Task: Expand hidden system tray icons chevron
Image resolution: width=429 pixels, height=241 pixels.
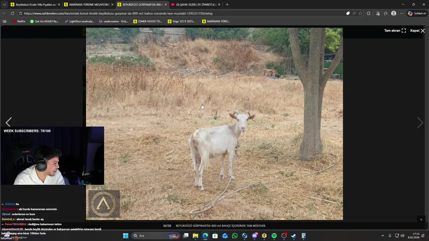Action: click(x=383, y=236)
